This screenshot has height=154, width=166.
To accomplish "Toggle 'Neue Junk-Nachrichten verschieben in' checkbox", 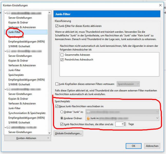I will coord(57,106).
